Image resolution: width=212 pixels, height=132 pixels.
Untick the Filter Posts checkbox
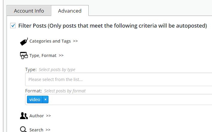coord(13,25)
